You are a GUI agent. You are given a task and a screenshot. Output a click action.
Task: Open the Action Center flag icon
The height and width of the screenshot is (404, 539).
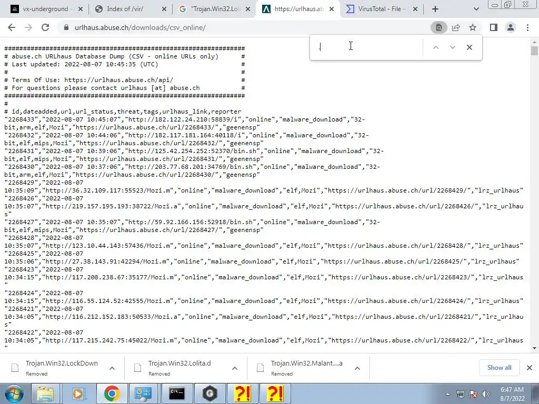[x=473, y=394]
